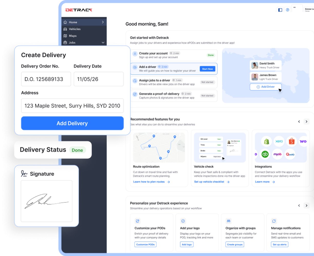Click the Customize PODs button
The height and width of the screenshot is (256, 314).
tap(146, 244)
